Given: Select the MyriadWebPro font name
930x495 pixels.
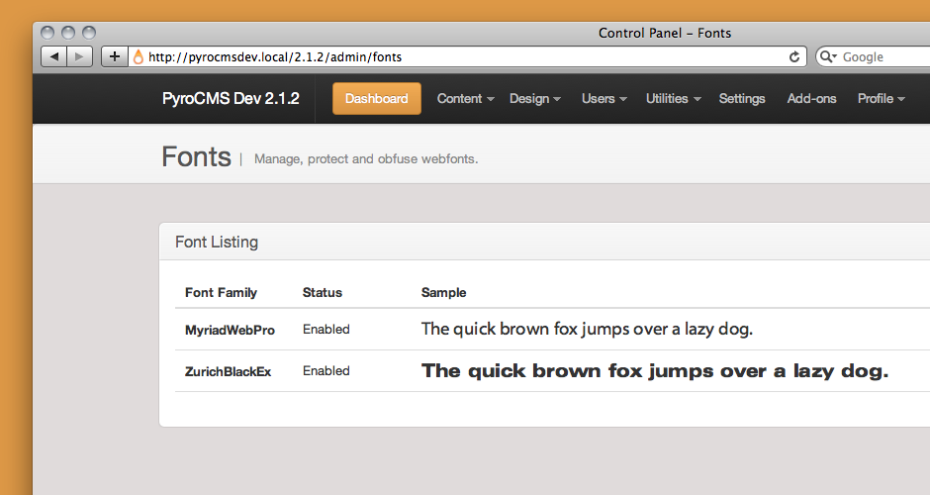Looking at the screenshot, I should (x=230, y=330).
